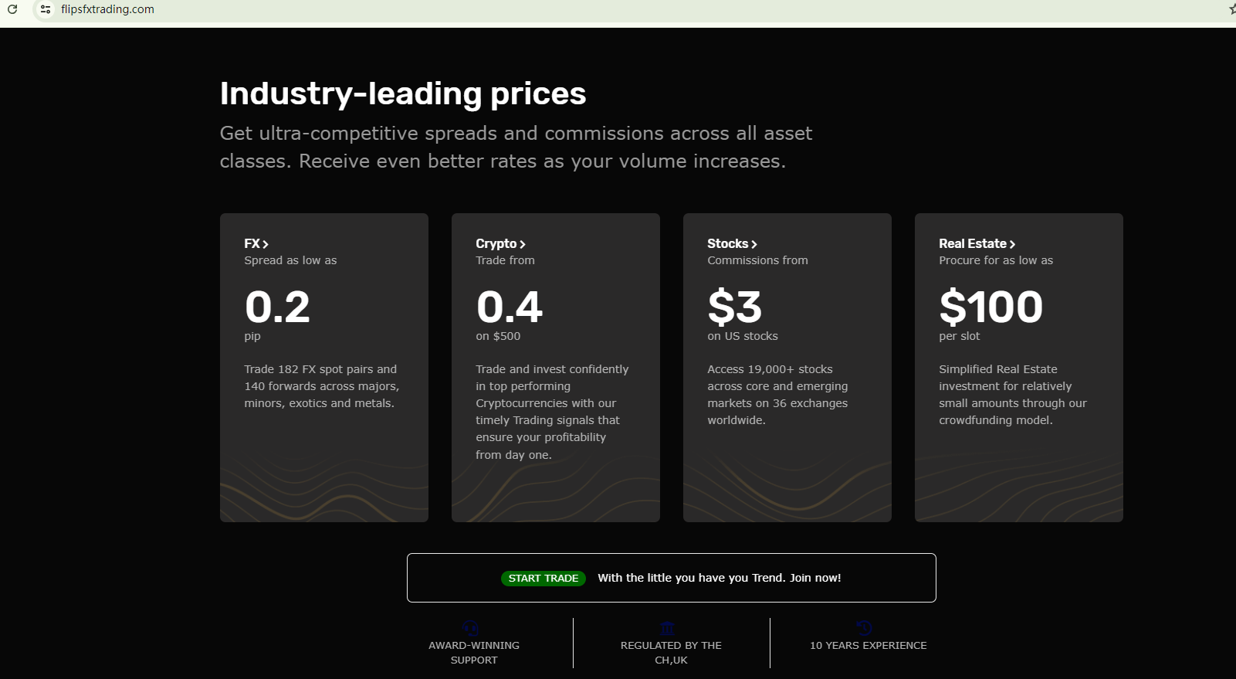This screenshot has width=1236, height=679.
Task: Click the chevron next to Crypto
Action: pyautogui.click(x=523, y=244)
